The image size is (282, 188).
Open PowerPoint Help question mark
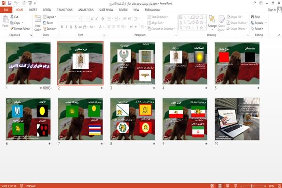click(255, 3)
